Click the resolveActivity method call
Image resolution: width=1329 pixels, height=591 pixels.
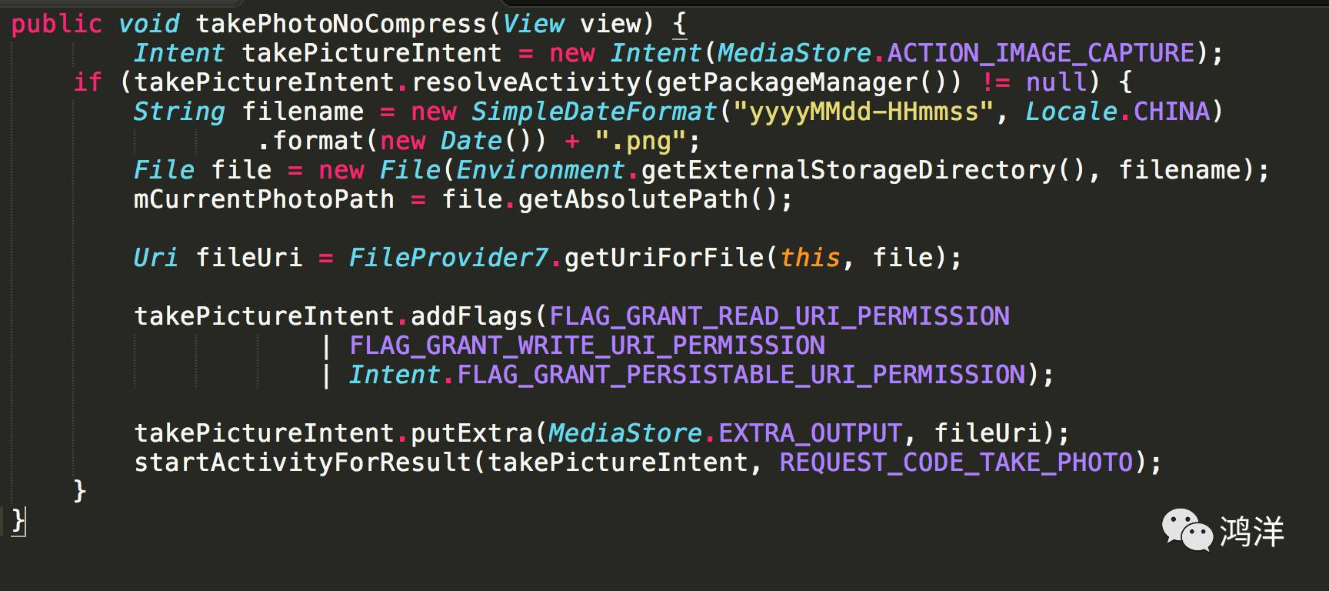[x=525, y=82]
